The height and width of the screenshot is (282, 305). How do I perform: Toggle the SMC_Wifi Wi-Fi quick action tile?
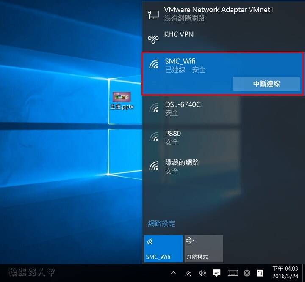pos(164,249)
